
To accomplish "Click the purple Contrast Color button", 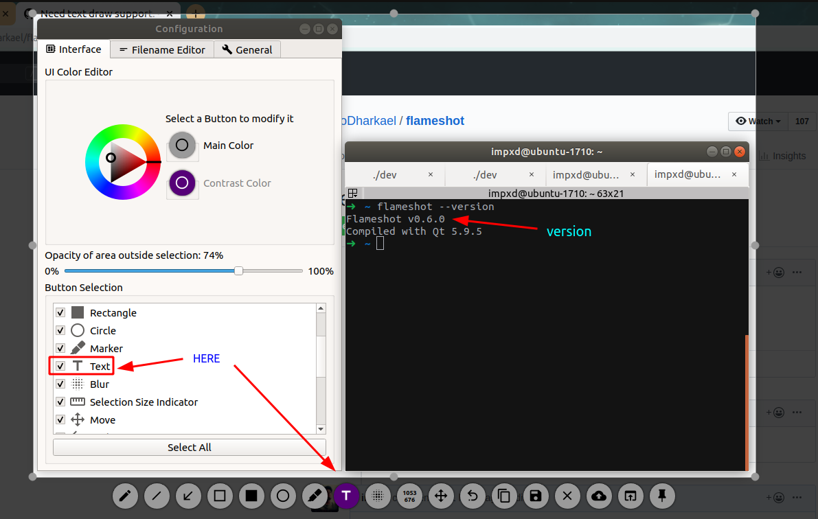I will point(181,183).
